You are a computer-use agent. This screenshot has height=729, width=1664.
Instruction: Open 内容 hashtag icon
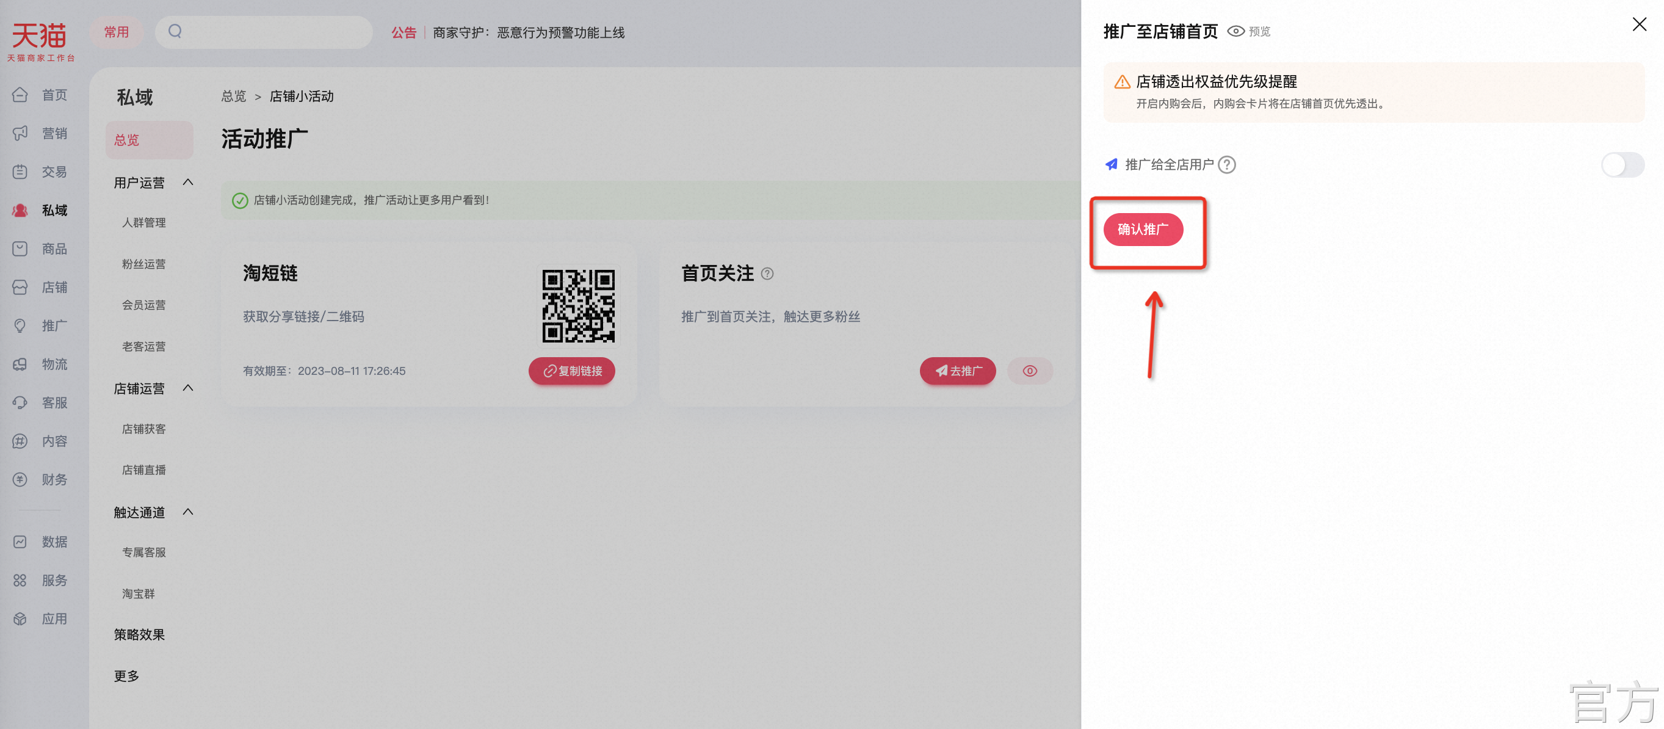click(20, 441)
